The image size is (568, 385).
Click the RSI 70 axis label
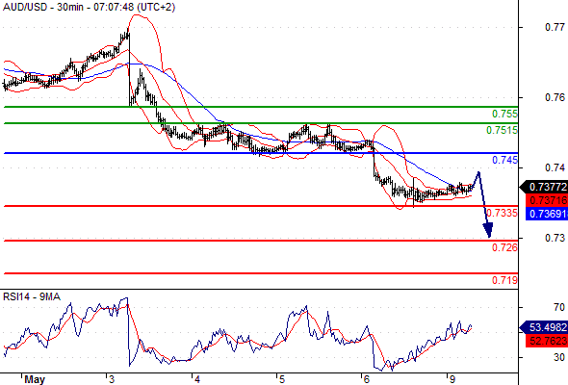559,307
